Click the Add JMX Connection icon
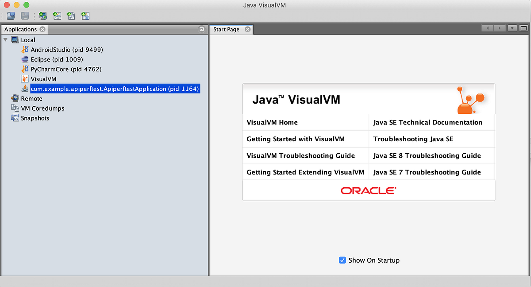This screenshot has width=531, height=287. [x=57, y=16]
